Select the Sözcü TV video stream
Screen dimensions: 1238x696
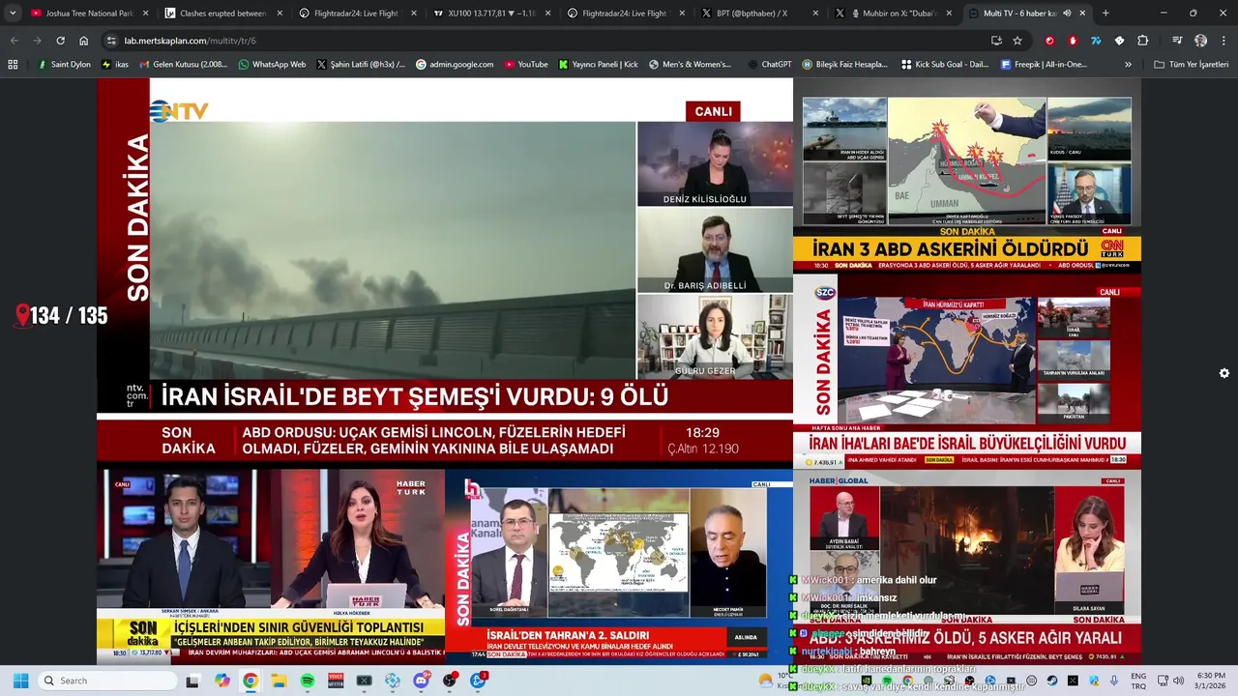point(967,371)
